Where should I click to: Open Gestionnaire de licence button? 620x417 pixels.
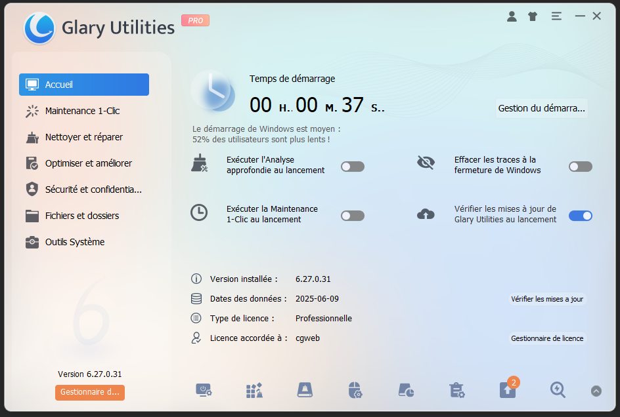point(547,338)
